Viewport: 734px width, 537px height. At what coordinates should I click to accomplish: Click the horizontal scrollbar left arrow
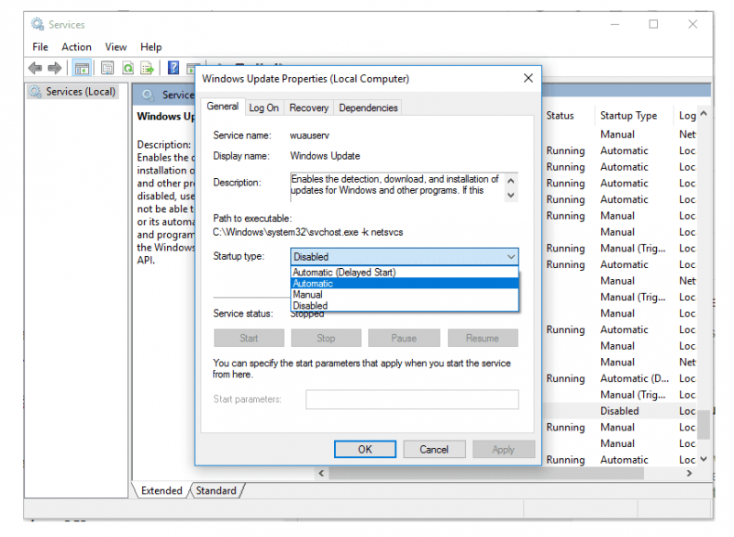pos(321,474)
